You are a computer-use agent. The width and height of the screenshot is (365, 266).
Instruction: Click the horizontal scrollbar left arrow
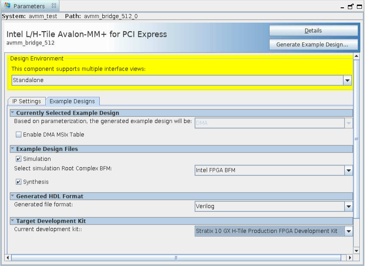pos(8,258)
